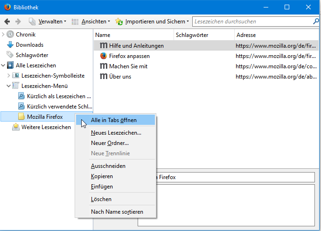This screenshot has width=321, height=231.
Task: Choose Alle in Tabs öffnen from context menu
Action: [113, 120]
